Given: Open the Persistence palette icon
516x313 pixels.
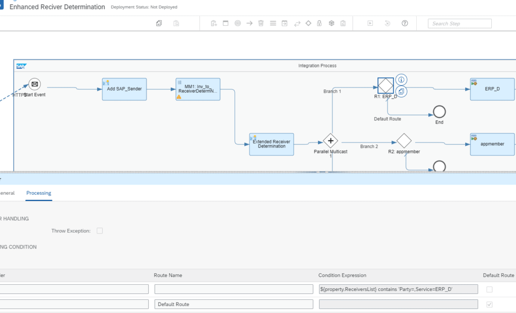Looking at the screenshot, I should click(332, 23).
